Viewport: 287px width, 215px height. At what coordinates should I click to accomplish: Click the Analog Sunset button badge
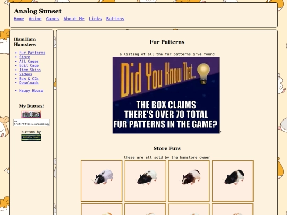(31, 114)
